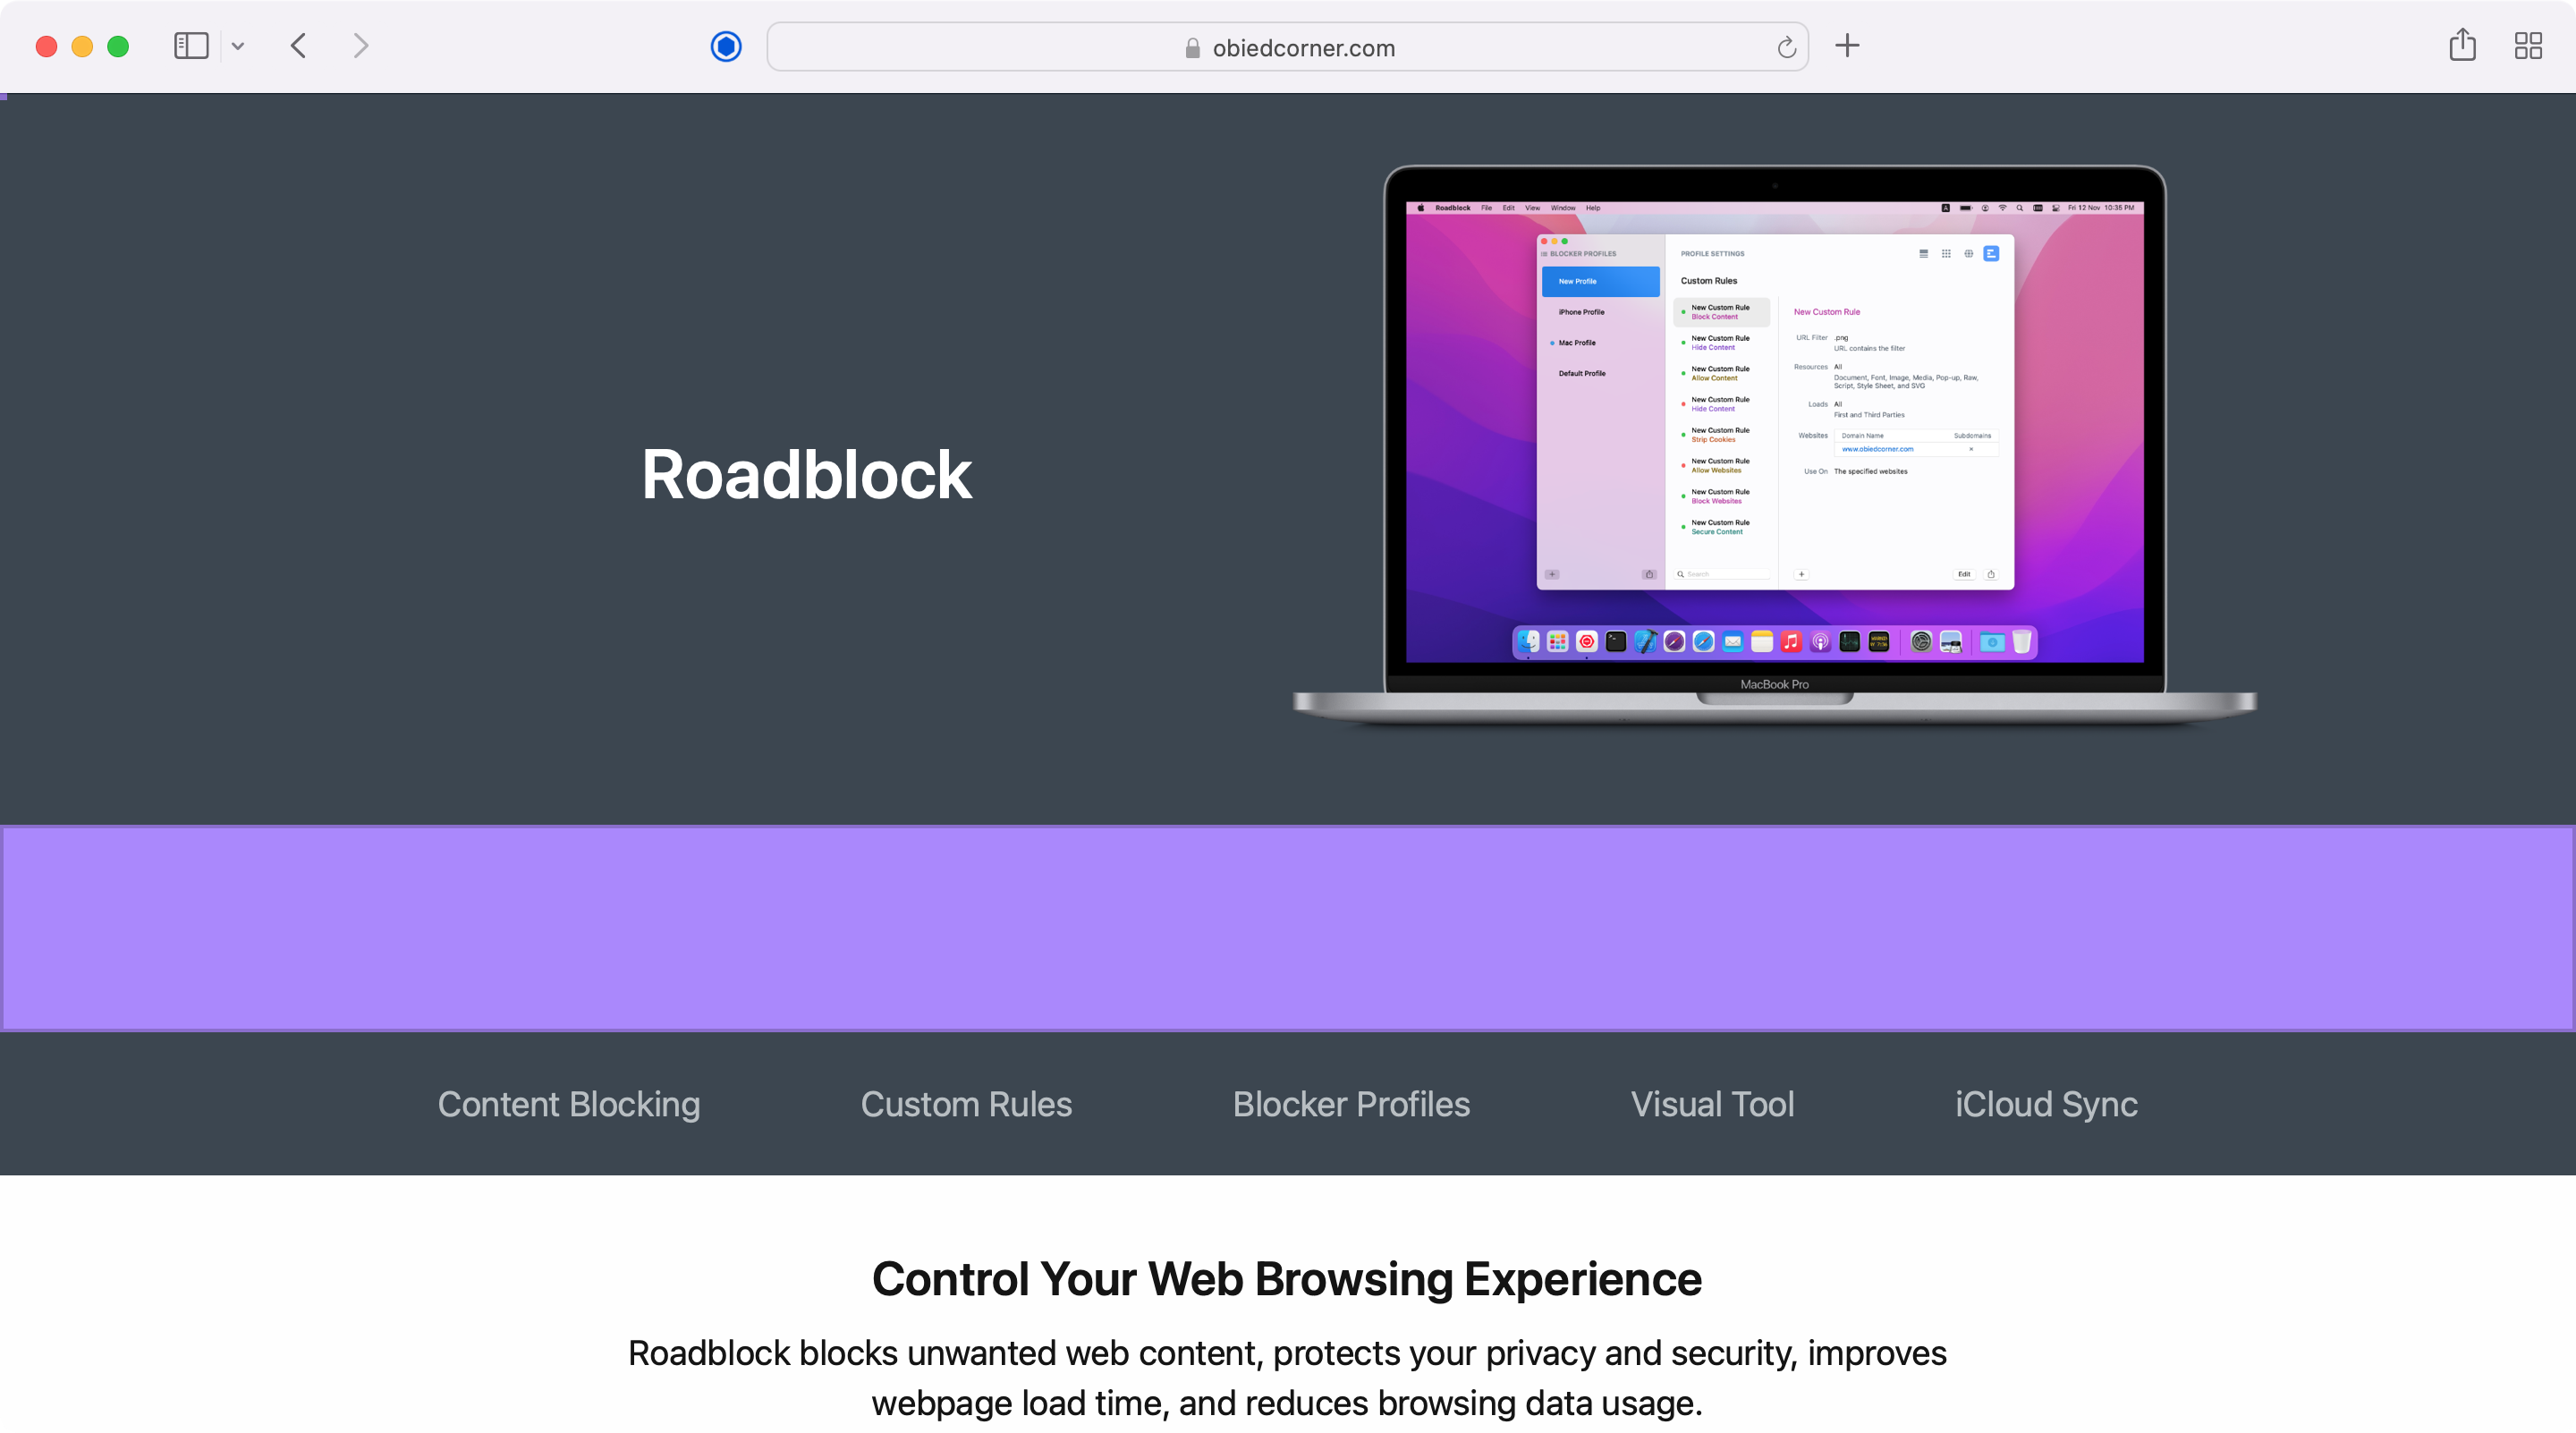Reload the current page
The image size is (2576, 1433).
coord(1786,47)
